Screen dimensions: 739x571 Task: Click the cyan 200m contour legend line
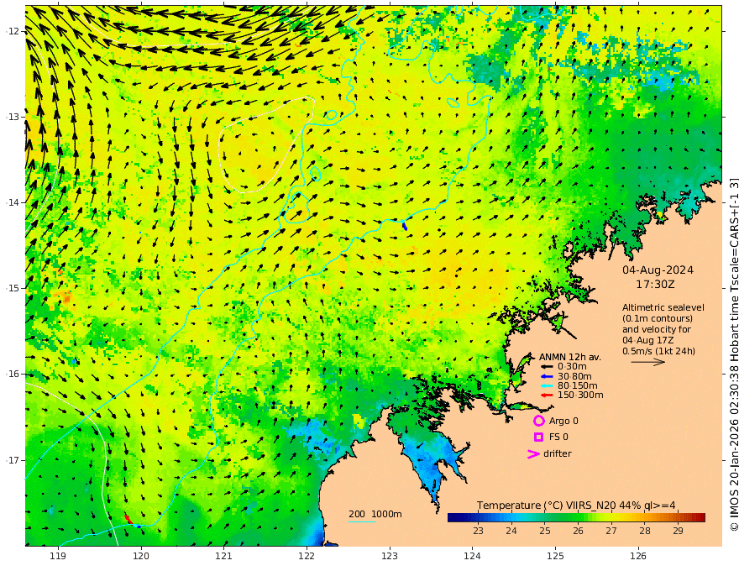362,521
